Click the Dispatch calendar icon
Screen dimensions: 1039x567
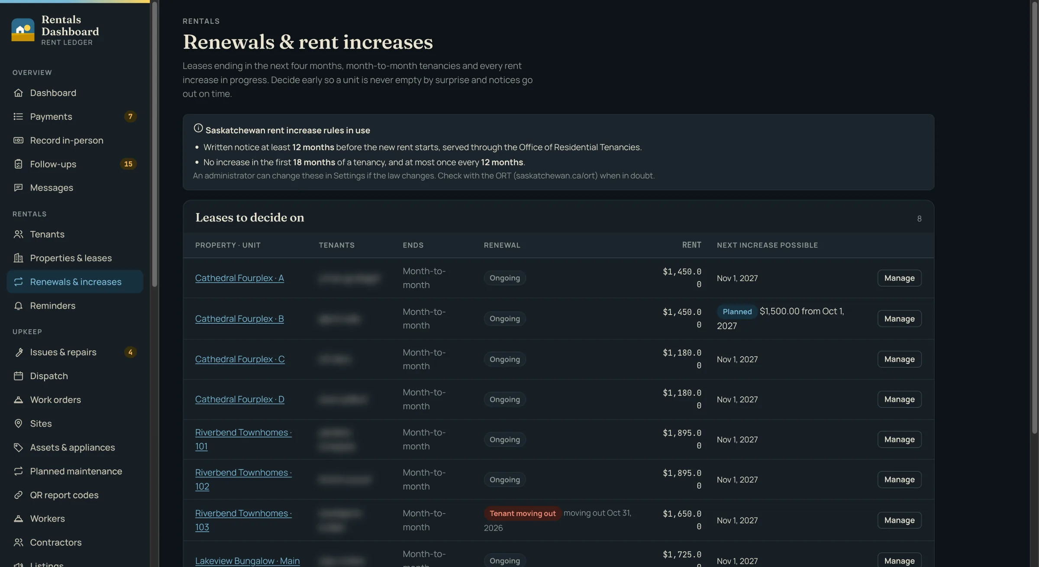18,376
